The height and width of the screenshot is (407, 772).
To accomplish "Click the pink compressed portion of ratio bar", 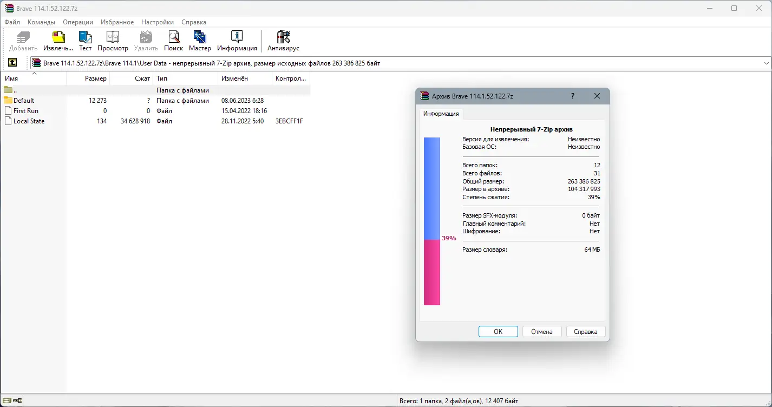I will pos(431,272).
